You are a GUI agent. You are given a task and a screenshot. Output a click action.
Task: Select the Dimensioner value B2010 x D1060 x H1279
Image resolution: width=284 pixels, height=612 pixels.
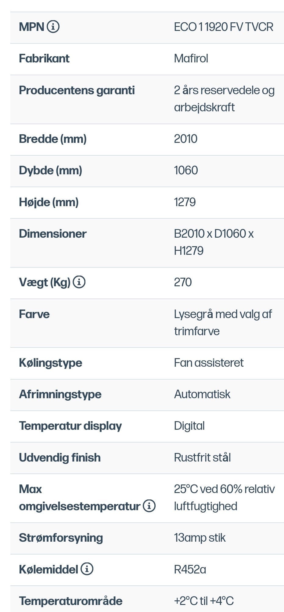[214, 242]
